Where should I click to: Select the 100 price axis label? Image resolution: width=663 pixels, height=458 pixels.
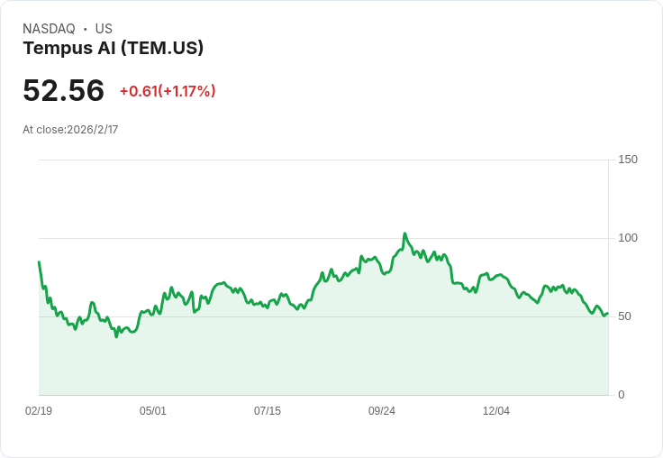tap(628, 238)
